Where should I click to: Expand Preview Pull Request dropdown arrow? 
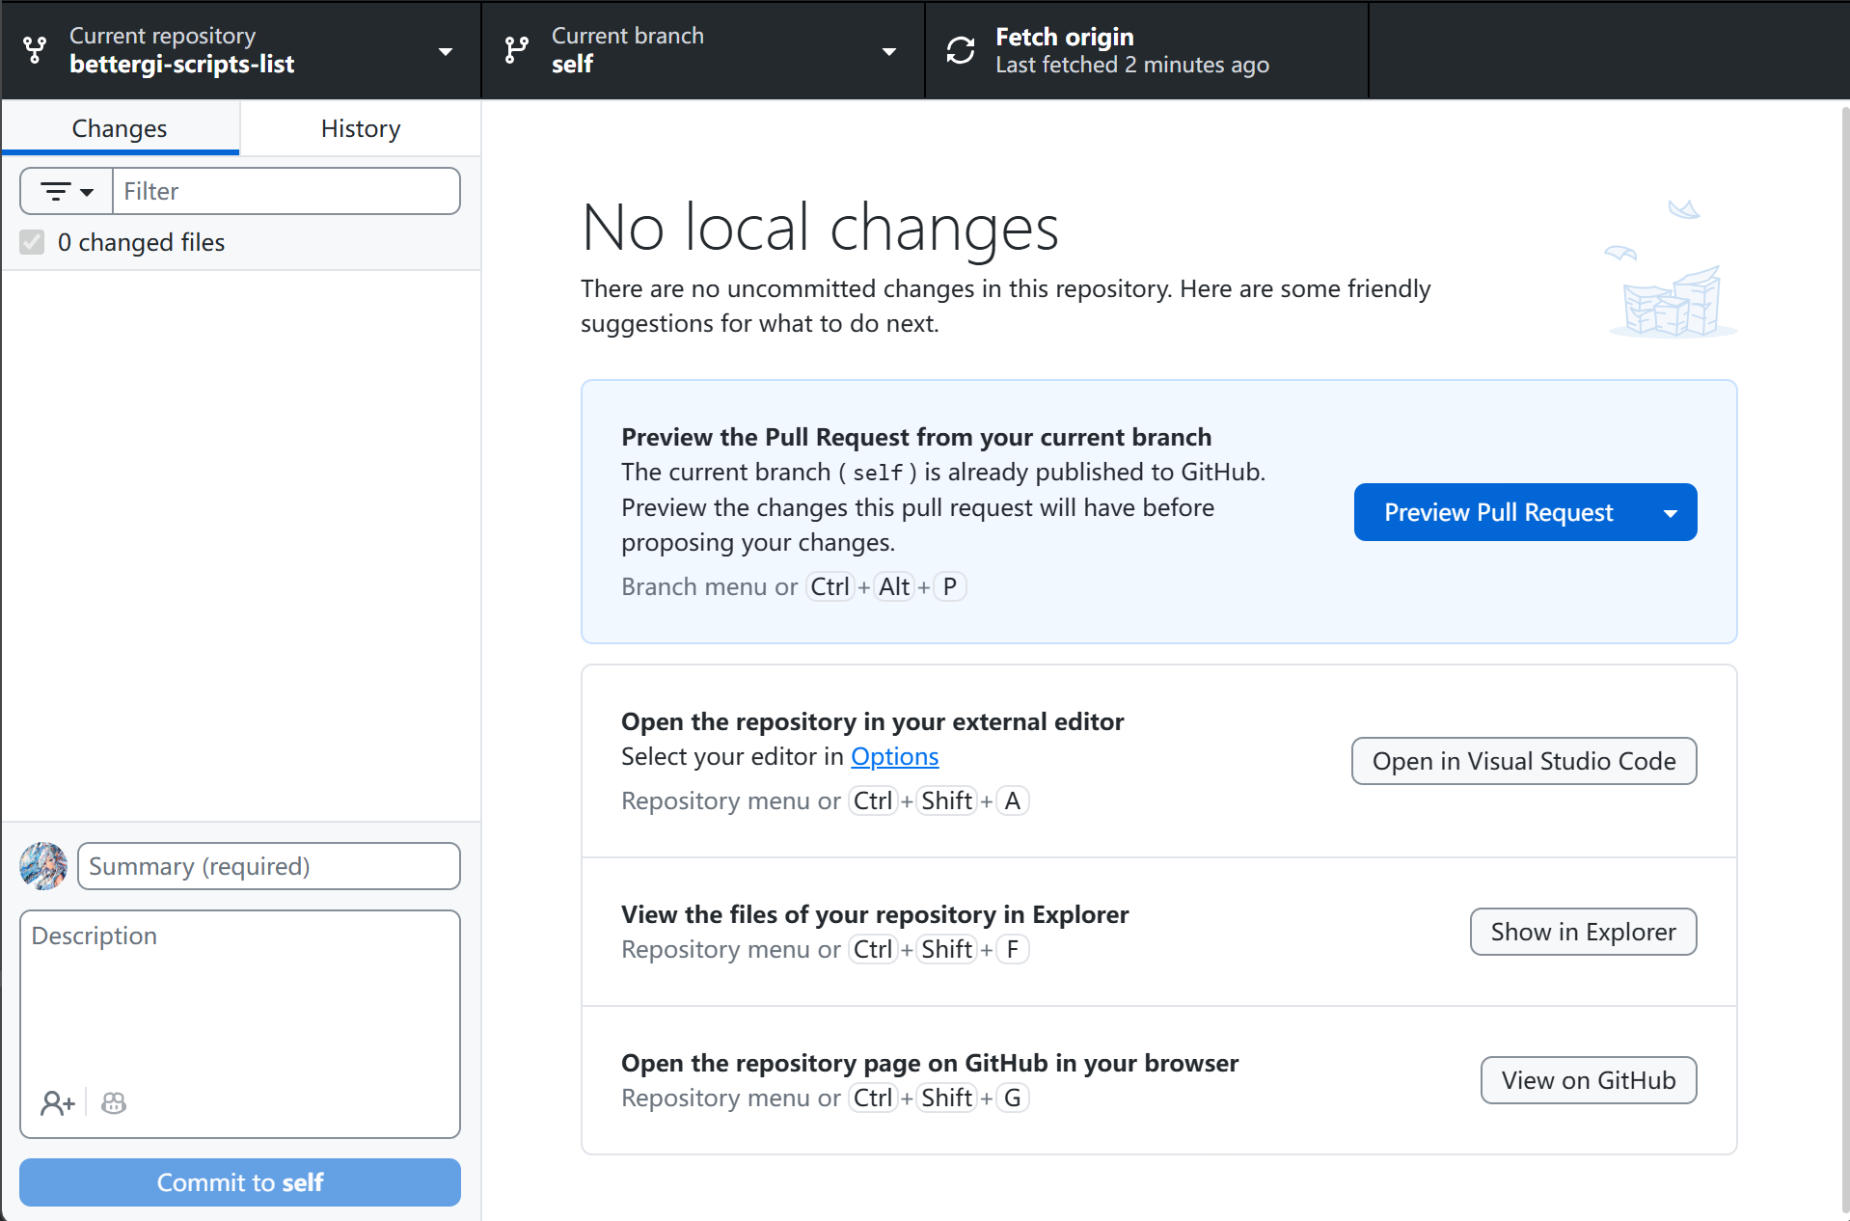pyautogui.click(x=1670, y=513)
